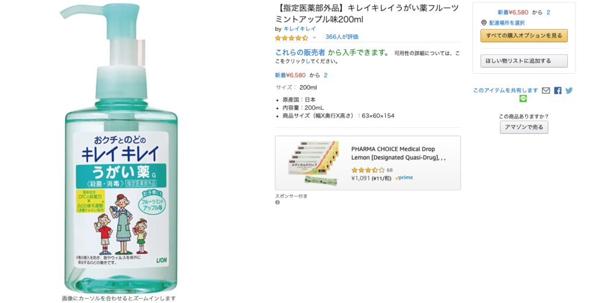The height and width of the screenshot is (303, 597).
Task: Open the キレイキレイ brand link
Action: point(300,29)
